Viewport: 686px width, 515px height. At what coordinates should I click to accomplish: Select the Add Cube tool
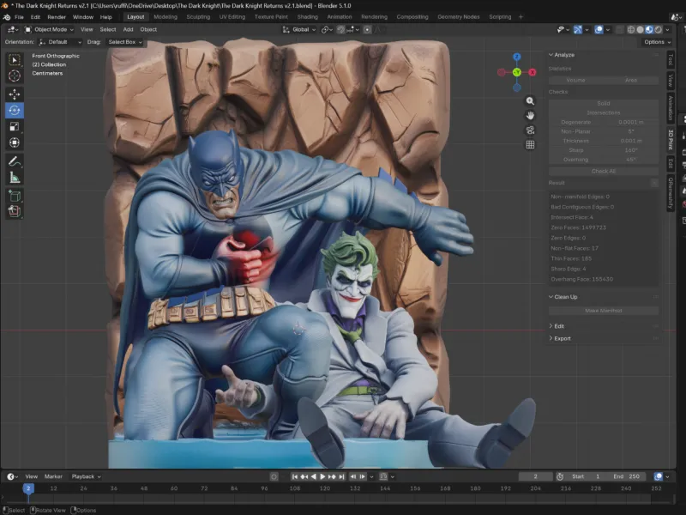15,196
